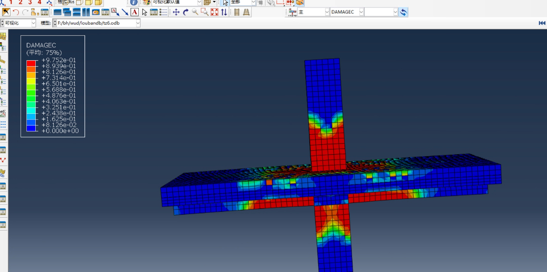This screenshot has height=272, width=547.
Task: Click the red undo arrow
Action: (16, 12)
